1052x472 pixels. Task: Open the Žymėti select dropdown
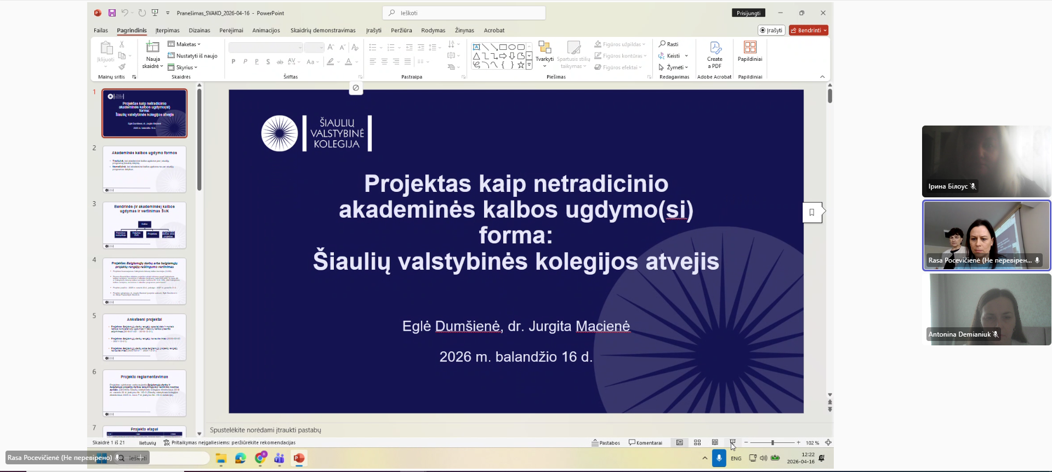(674, 67)
